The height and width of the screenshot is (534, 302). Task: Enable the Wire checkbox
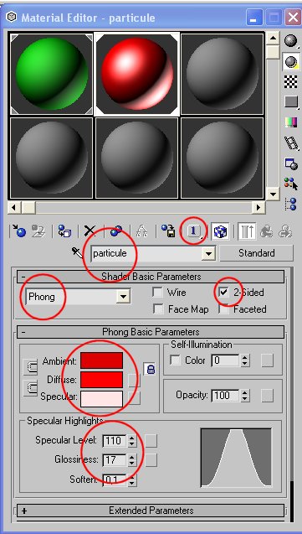click(x=158, y=293)
